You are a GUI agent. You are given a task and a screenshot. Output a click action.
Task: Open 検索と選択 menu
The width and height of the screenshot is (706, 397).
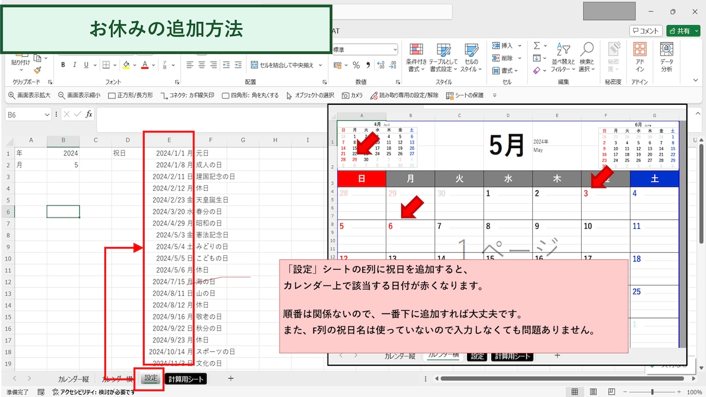click(587, 58)
